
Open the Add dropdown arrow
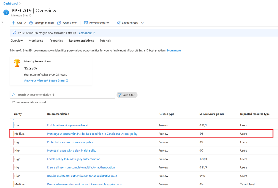[25, 23]
